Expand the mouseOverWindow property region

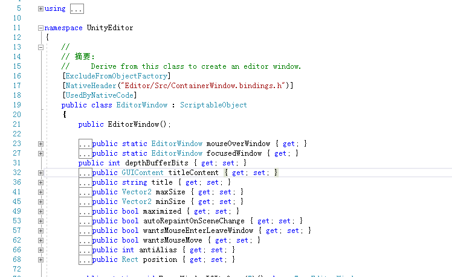coord(40,144)
